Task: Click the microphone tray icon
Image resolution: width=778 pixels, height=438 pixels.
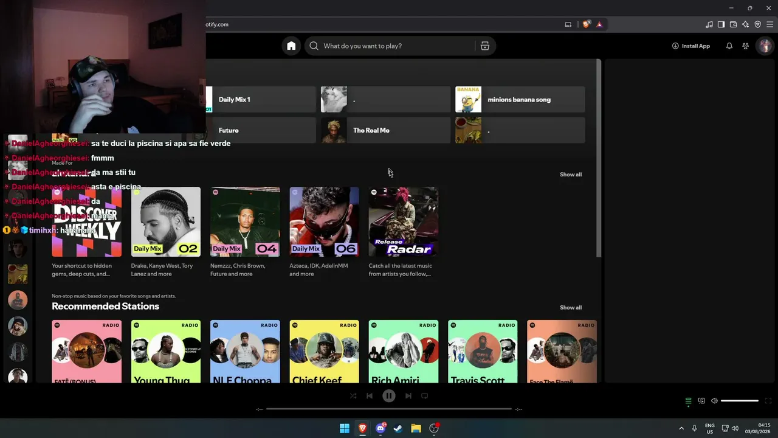Action: click(694, 428)
